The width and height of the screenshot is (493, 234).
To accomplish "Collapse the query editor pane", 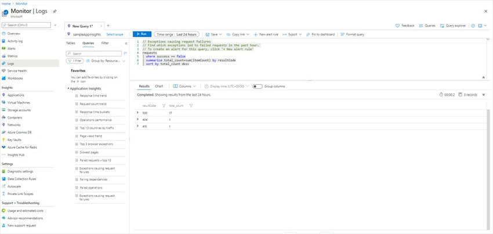I will pos(483,77).
